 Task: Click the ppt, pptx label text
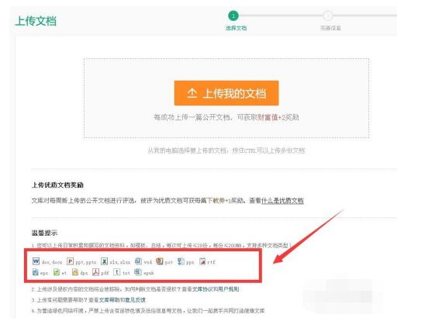[85, 262]
